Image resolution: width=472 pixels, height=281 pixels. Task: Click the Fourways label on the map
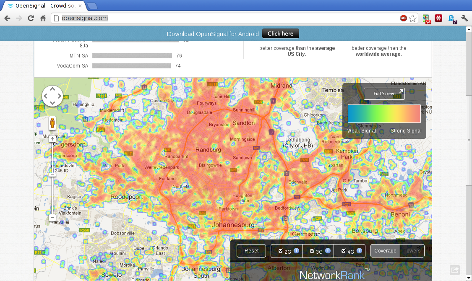pos(207,103)
